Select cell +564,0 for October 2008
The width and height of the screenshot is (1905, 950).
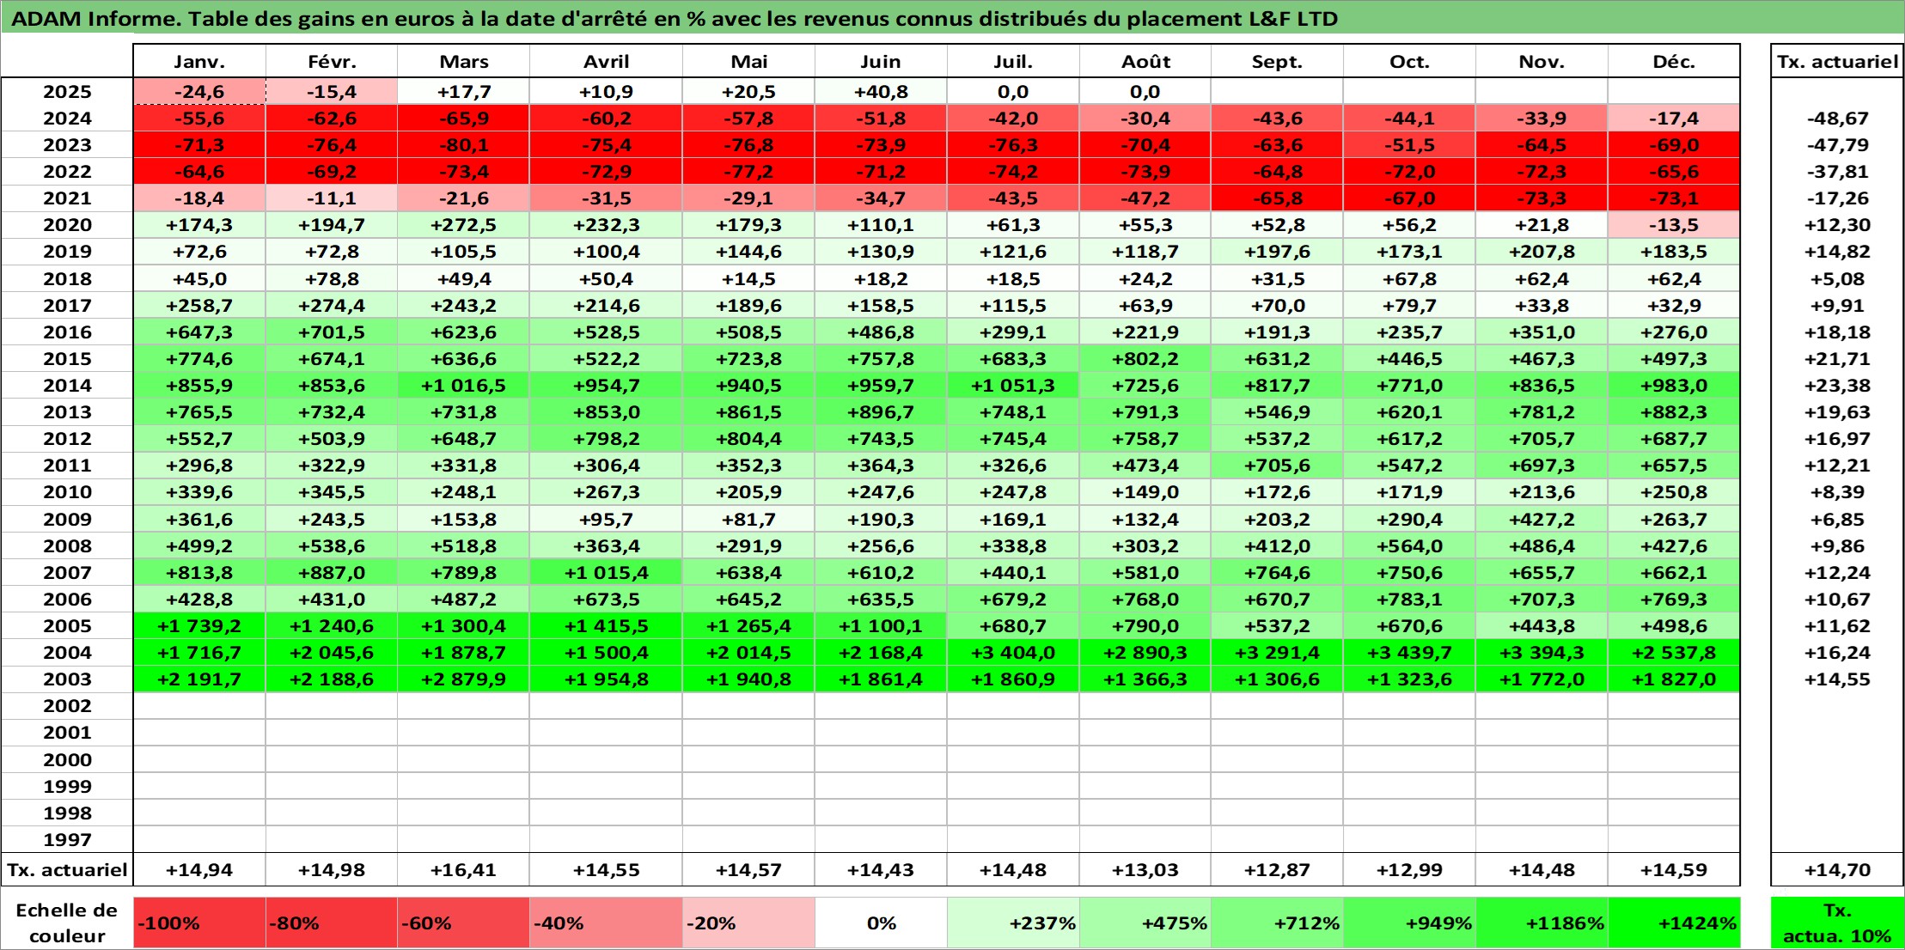[x=1409, y=545]
